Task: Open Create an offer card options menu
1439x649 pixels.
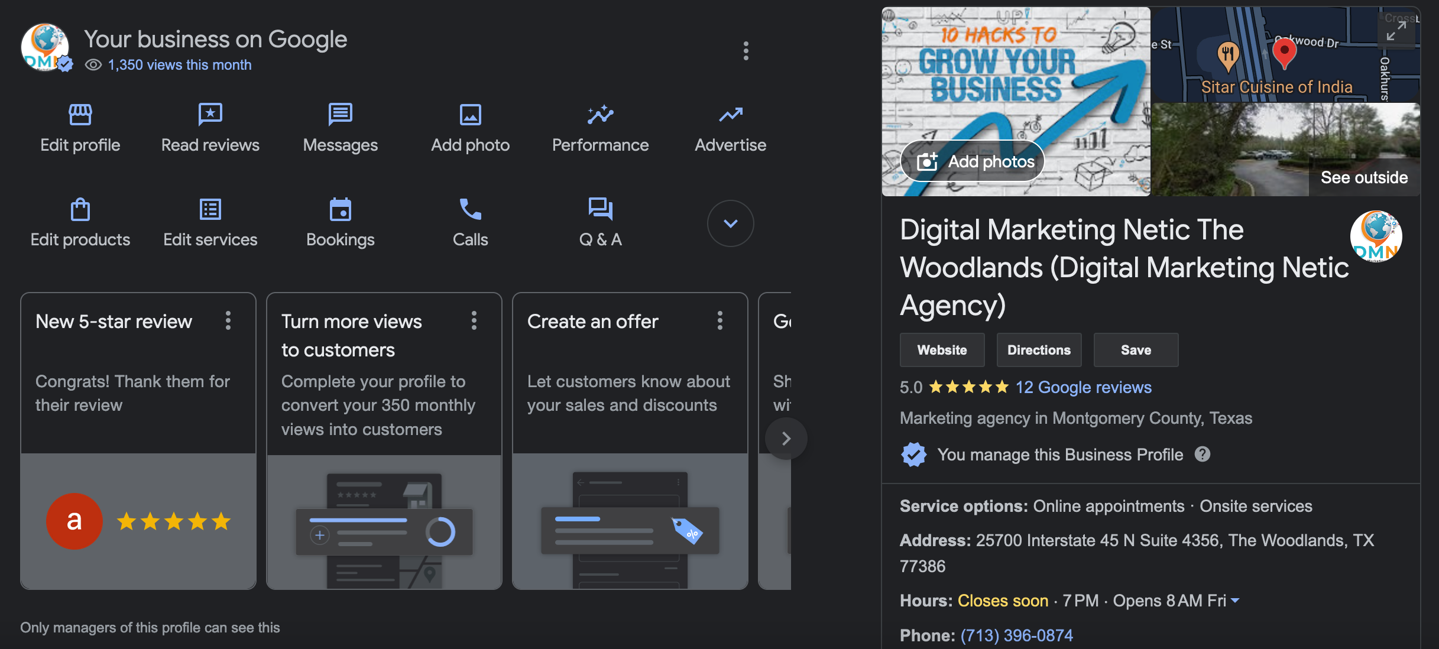Action: (720, 321)
